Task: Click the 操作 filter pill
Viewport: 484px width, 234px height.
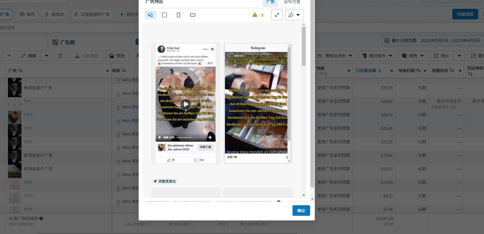Action: [27, 14]
